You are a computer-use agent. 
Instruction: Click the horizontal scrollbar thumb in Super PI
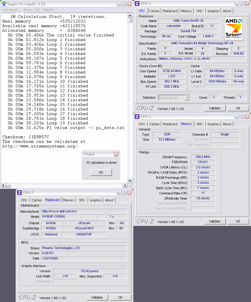click(8, 185)
